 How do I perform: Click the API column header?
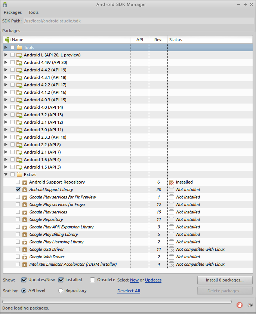140,40
